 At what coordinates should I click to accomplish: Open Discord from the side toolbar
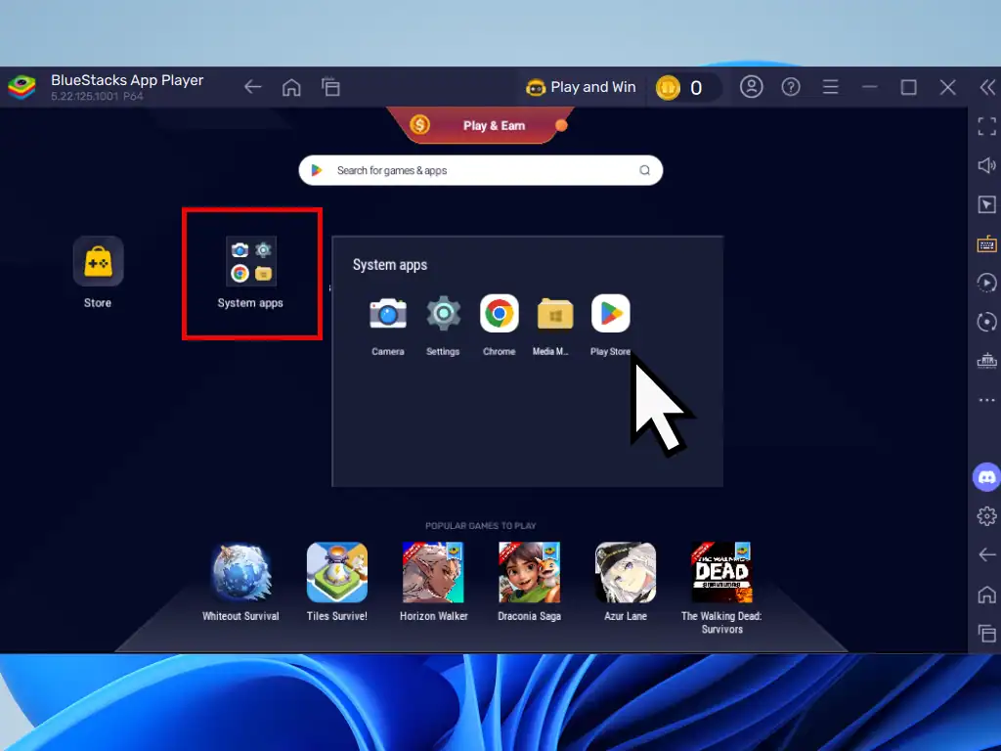coord(986,477)
